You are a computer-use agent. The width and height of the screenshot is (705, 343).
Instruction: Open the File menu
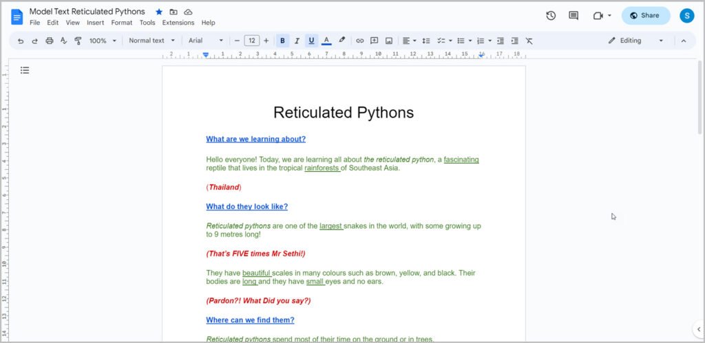34,23
